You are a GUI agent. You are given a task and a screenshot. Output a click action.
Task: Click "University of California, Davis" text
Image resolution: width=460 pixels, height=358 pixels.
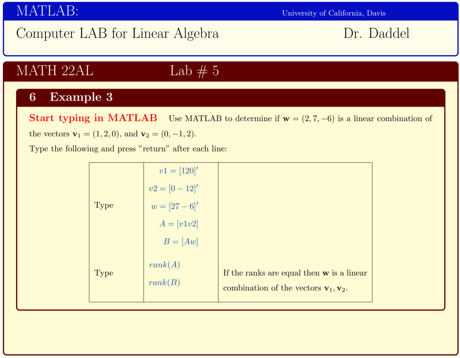[x=334, y=13]
